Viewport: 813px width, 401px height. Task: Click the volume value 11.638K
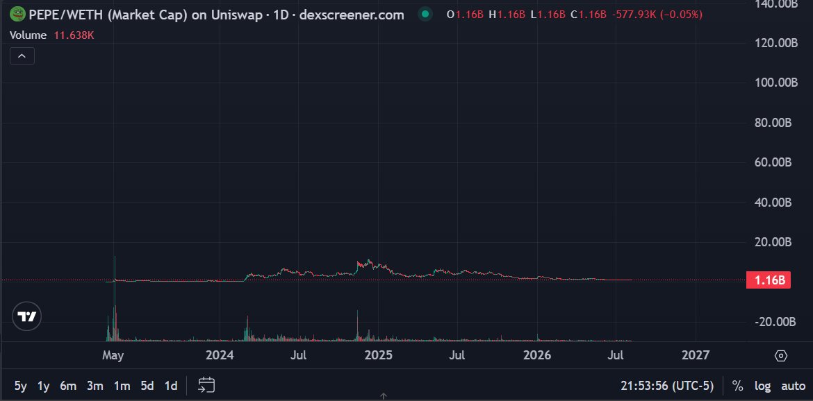pyautogui.click(x=74, y=35)
